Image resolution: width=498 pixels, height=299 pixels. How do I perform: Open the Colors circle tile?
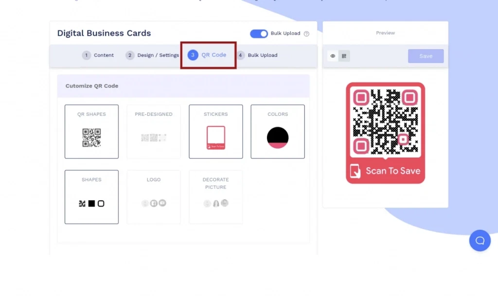278,131
